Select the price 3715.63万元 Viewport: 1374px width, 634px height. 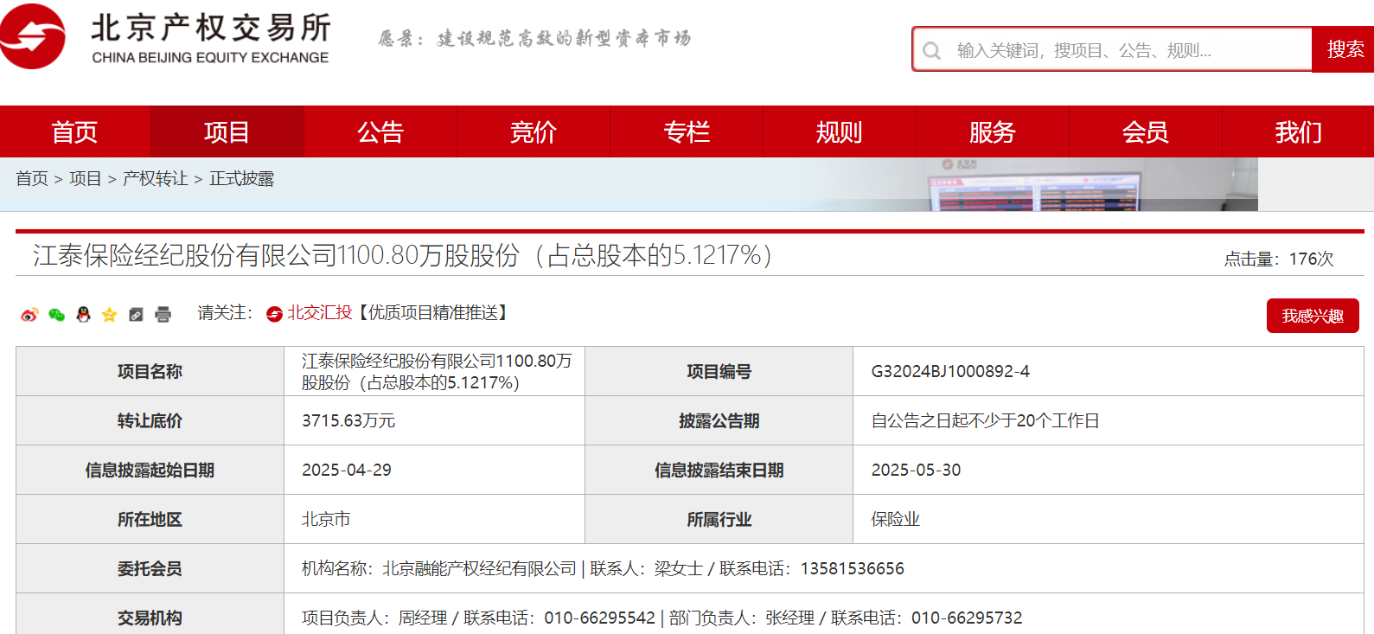click(348, 420)
